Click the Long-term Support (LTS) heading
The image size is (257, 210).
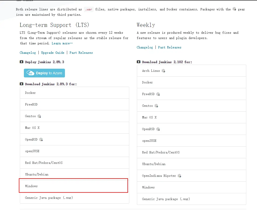(54, 25)
